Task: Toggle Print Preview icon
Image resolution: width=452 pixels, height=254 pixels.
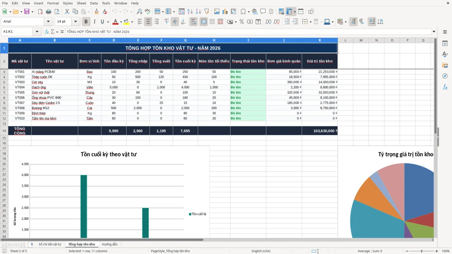Action: pyautogui.click(x=56, y=12)
